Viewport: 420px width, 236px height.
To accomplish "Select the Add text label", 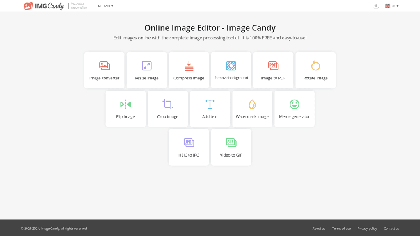I will tap(210, 117).
